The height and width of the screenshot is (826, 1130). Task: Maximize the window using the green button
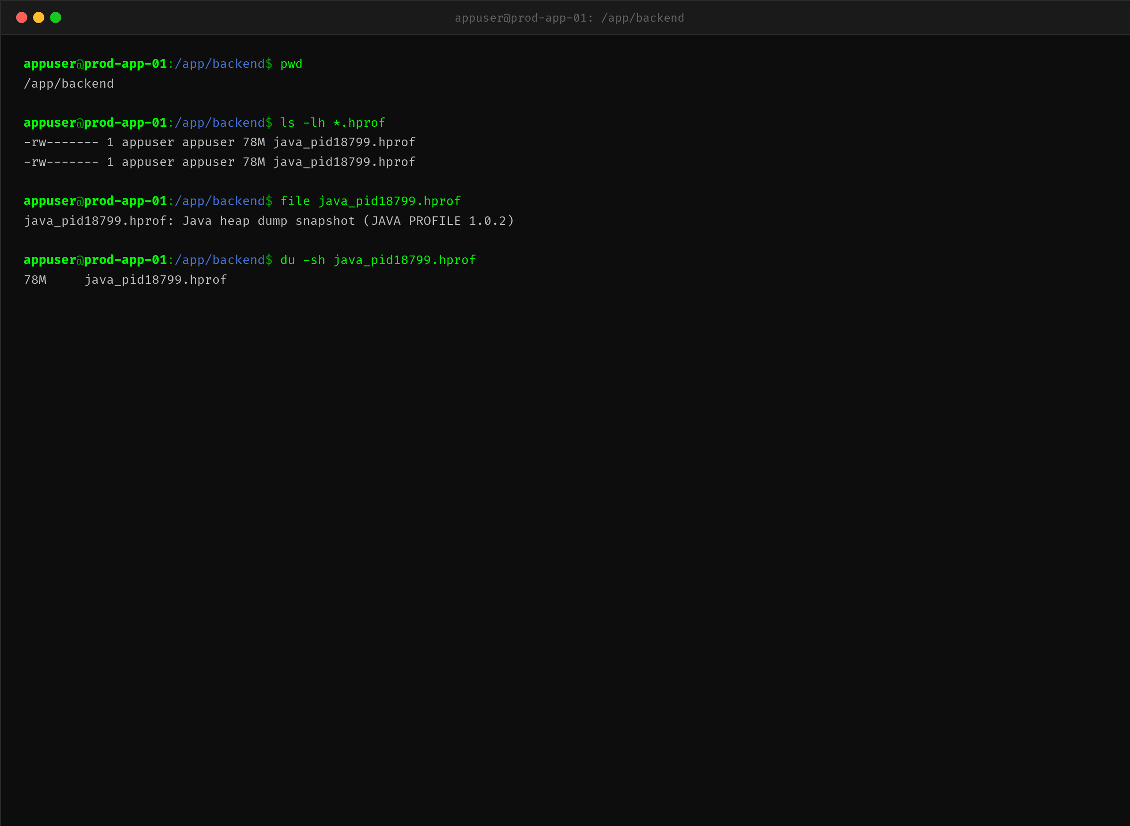pos(56,17)
